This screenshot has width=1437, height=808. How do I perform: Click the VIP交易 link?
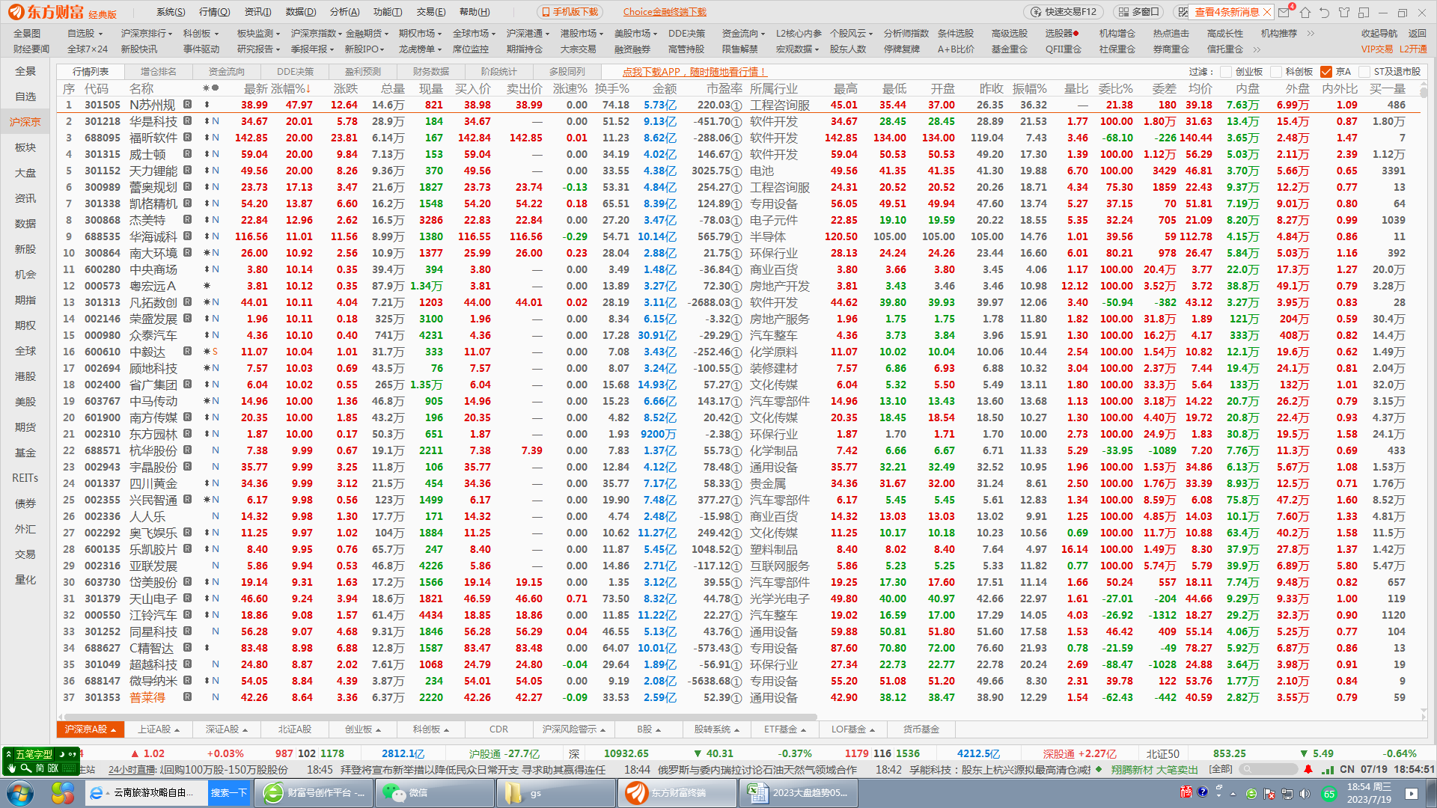1377,49
